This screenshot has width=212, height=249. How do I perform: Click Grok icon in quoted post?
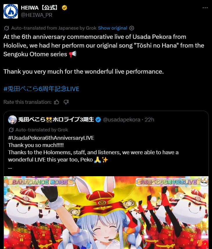pyautogui.click(x=11, y=130)
